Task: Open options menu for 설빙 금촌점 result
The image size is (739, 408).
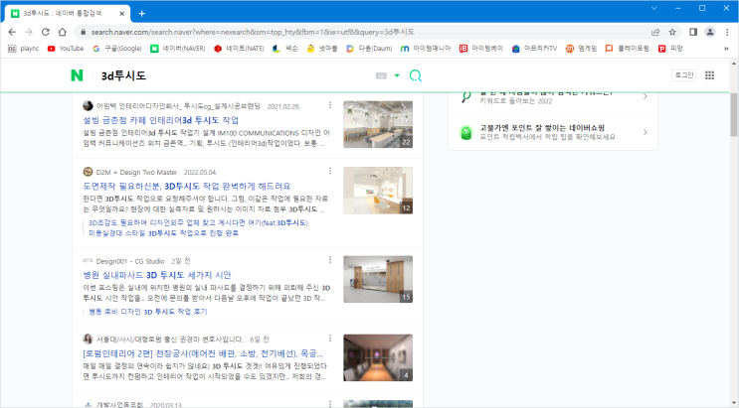Action: (330, 105)
